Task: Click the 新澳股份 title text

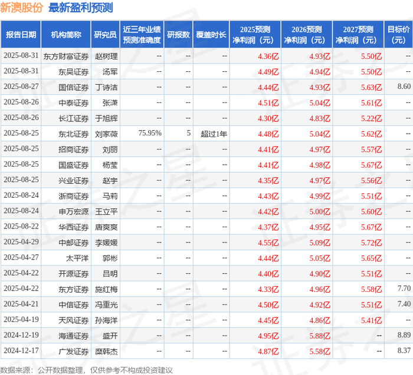Action: (21, 7)
